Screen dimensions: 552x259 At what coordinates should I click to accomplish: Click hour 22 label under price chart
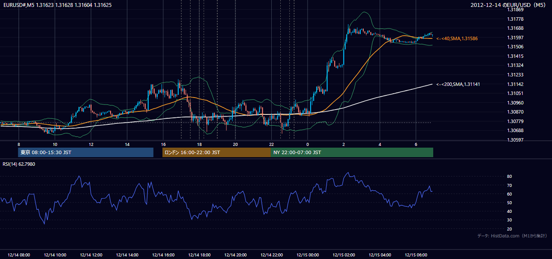pos(272,144)
